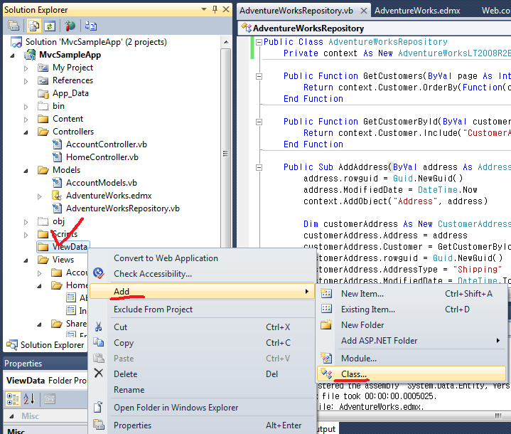Toggle auto-hide pin on Solution Explorer
511x434 pixels.
[x=215, y=9]
